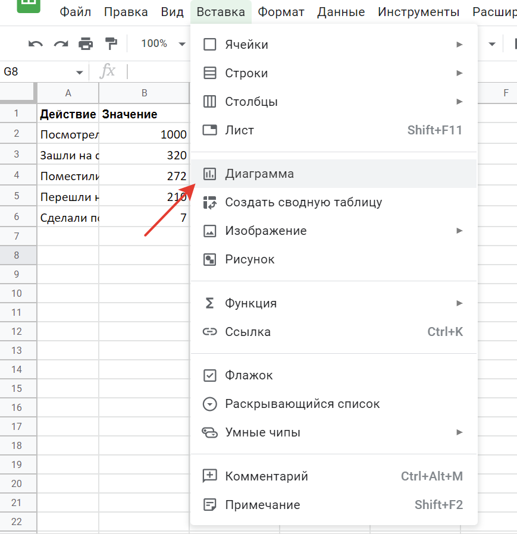The height and width of the screenshot is (534, 517).
Task: Click the undo arrow in toolbar
Action: point(36,43)
